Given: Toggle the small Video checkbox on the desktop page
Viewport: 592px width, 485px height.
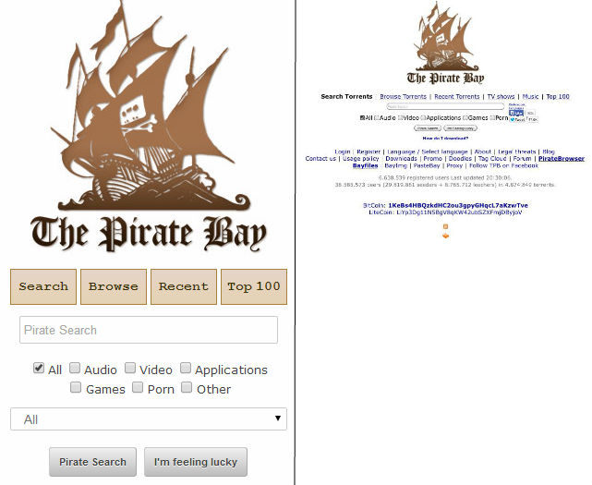Looking at the screenshot, I should coord(401,118).
